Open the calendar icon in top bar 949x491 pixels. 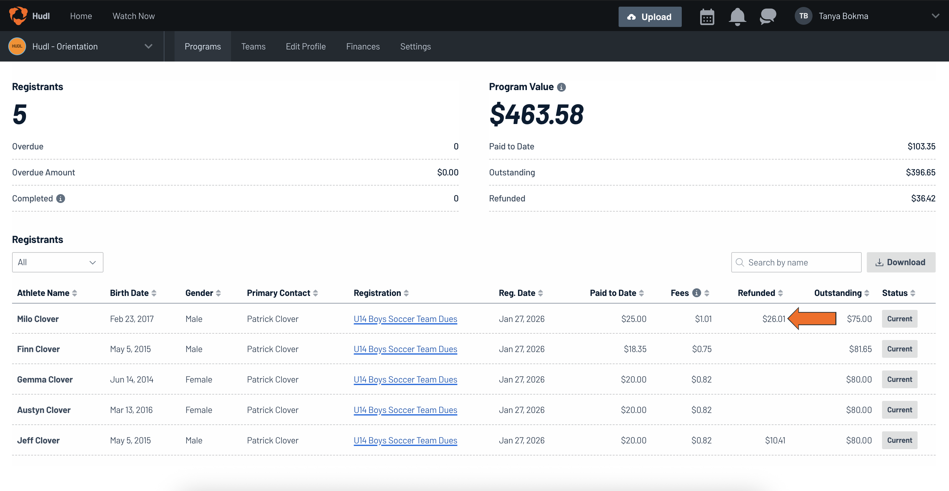[707, 17]
